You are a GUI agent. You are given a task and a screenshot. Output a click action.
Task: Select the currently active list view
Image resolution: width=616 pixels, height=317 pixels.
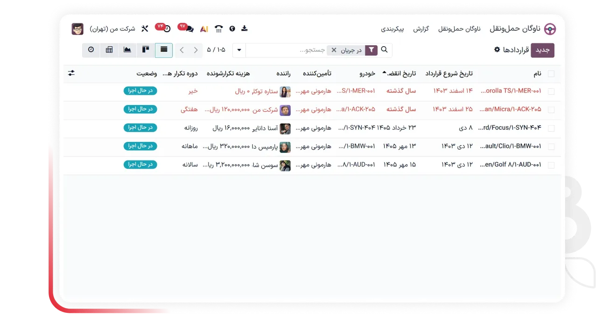tap(163, 50)
